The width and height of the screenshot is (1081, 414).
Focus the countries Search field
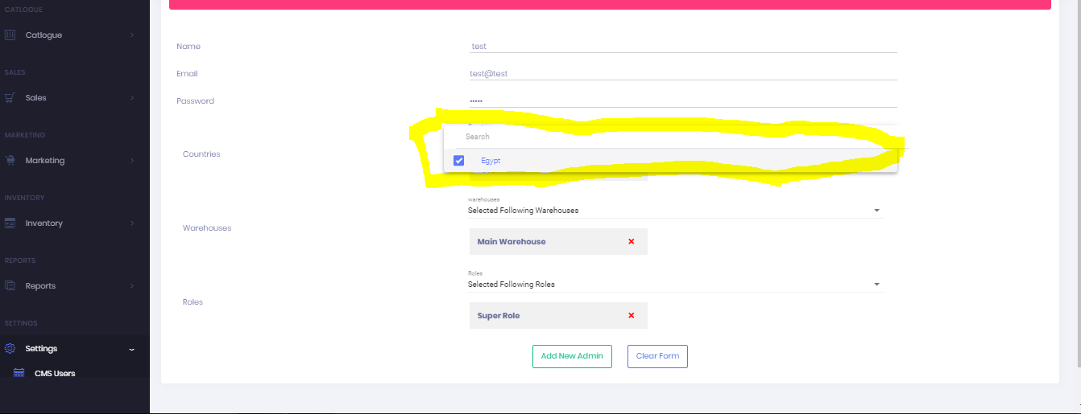pos(669,137)
